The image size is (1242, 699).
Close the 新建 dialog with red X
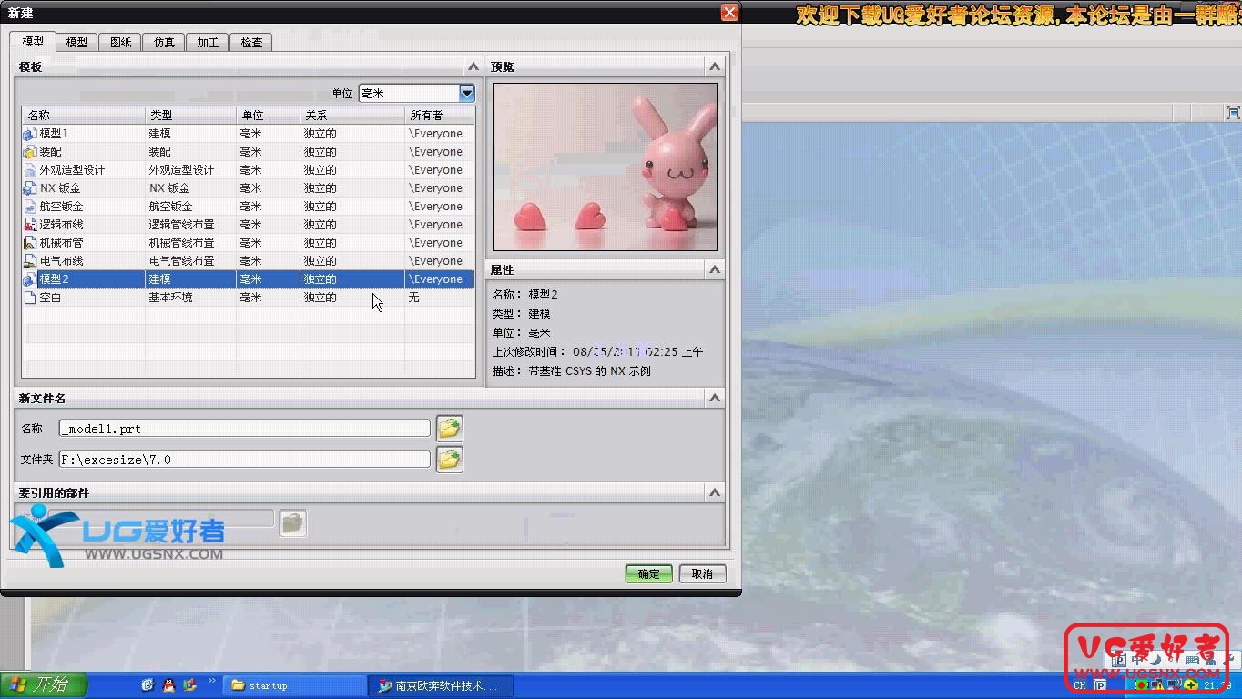click(x=729, y=12)
